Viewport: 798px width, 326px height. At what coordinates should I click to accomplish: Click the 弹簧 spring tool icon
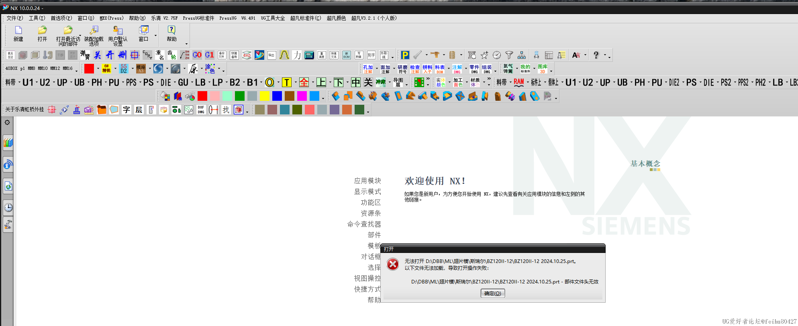pos(85,55)
